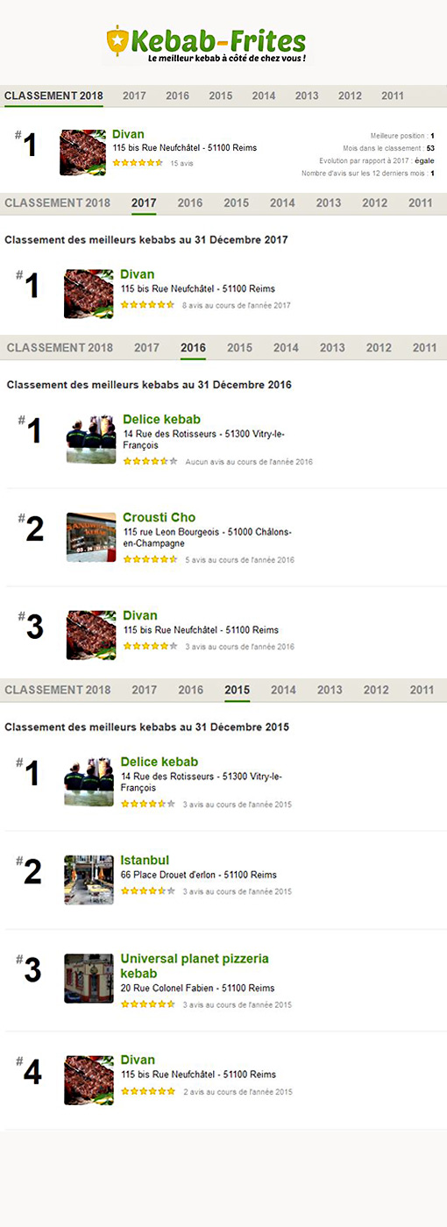The image size is (447, 1227).
Task: Click the Kebab-Frites shield star logo
Action: 117,39
